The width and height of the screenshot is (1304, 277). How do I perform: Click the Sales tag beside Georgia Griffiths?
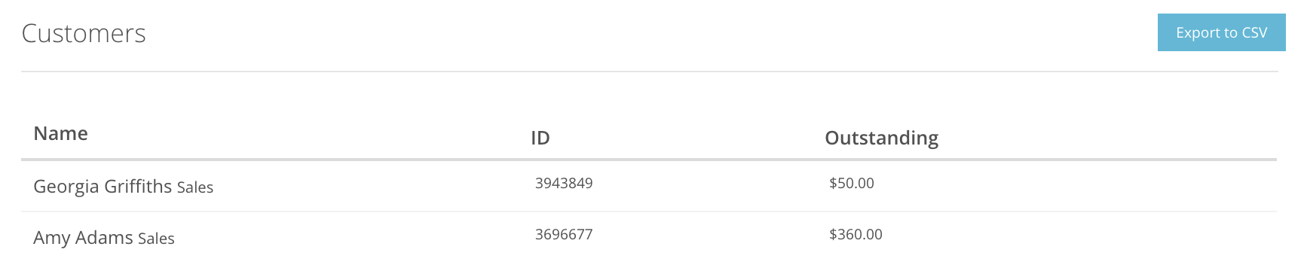[195, 187]
